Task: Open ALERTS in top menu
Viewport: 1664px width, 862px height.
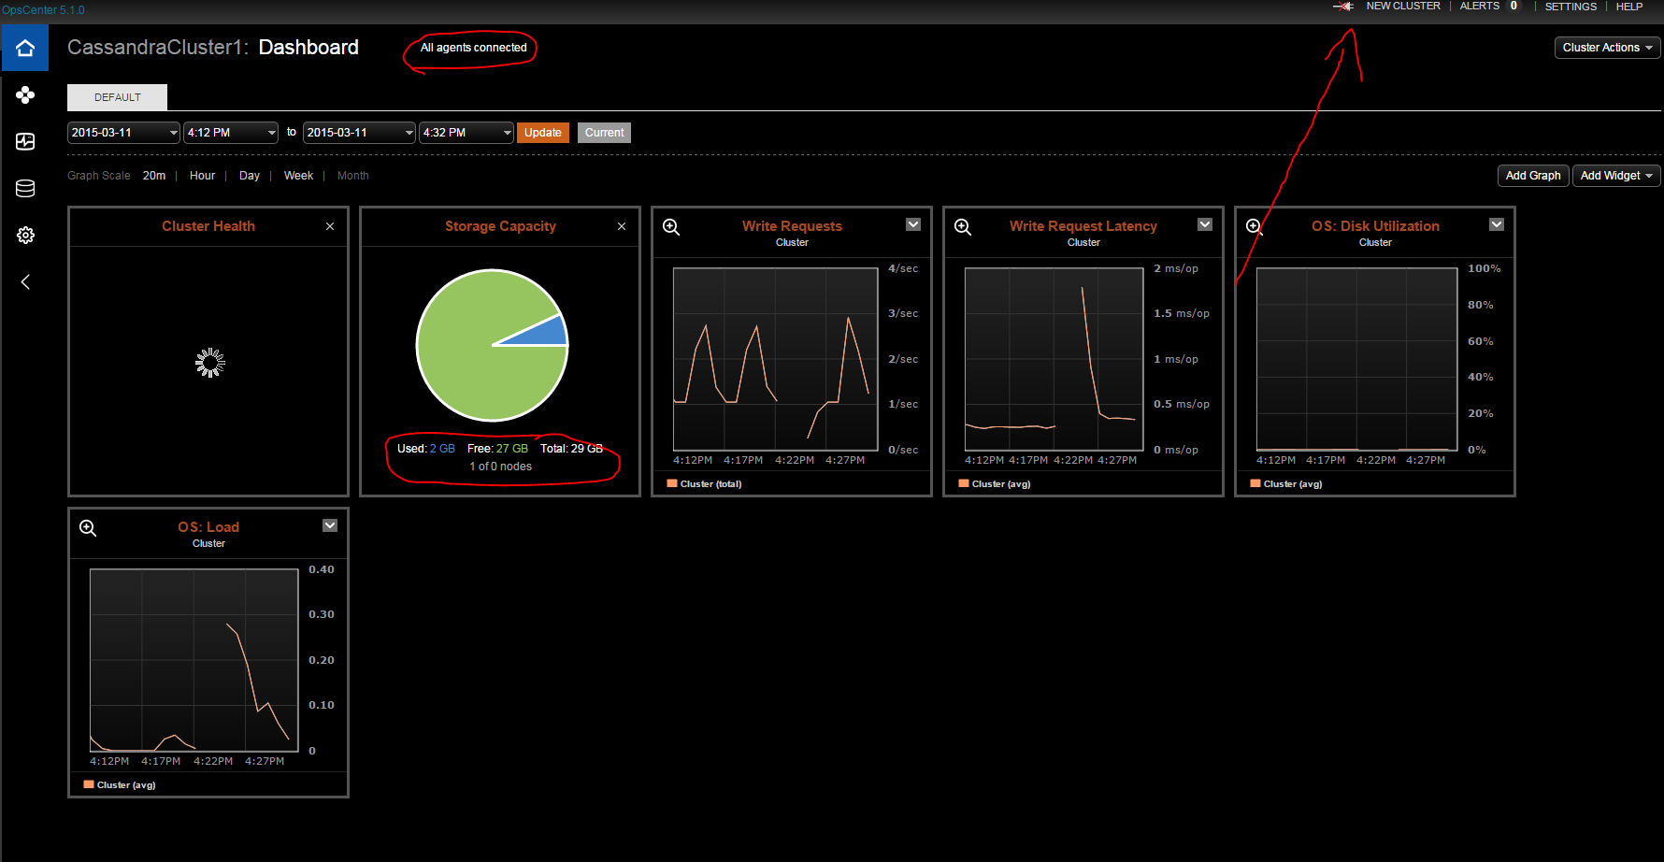Action: [x=1480, y=6]
